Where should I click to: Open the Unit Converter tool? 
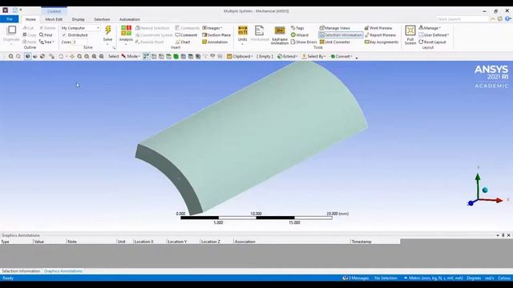point(335,42)
